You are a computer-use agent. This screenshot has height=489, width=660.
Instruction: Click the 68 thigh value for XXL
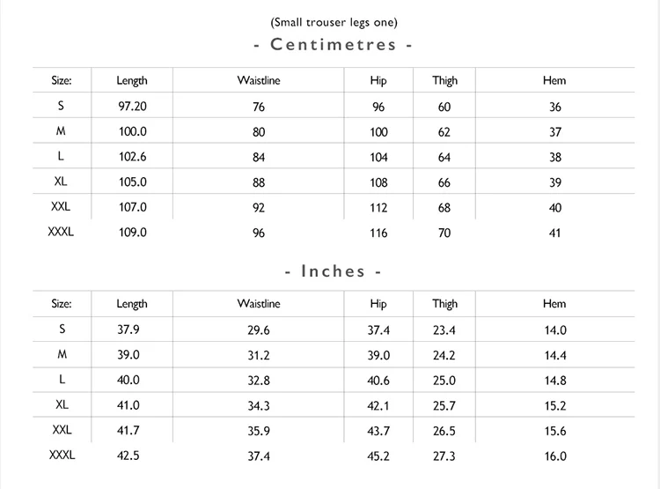tap(444, 207)
